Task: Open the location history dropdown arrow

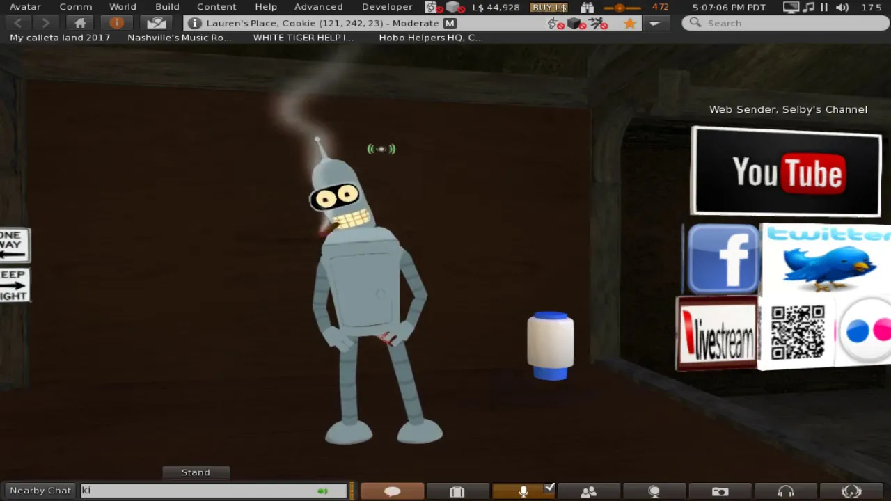Action: pos(654,23)
